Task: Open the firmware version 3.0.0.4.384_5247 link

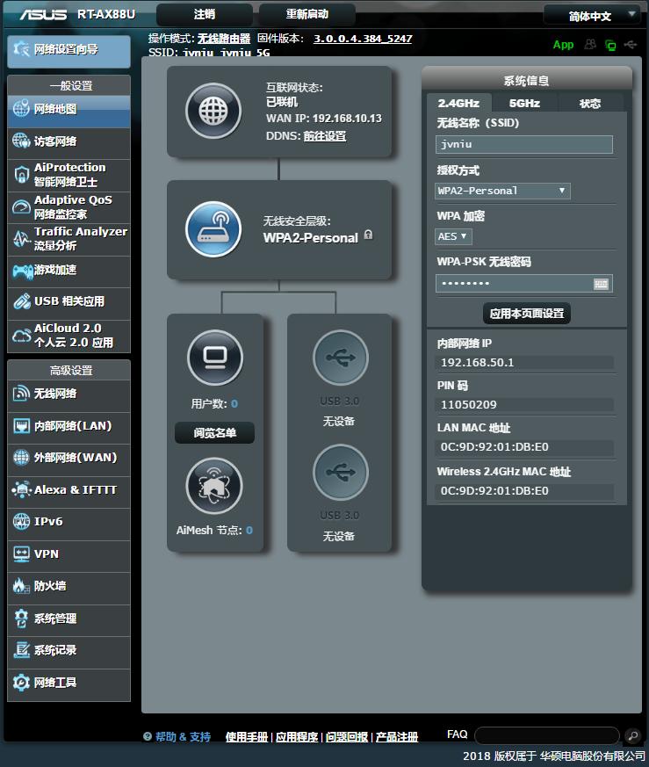Action: pos(363,39)
